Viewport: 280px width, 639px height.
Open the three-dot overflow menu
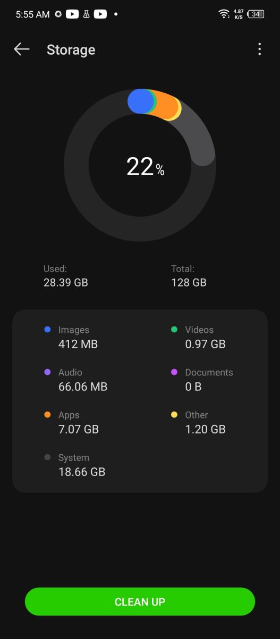point(259,50)
